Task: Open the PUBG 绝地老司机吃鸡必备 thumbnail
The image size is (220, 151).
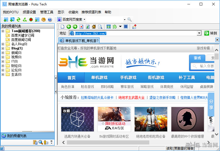Action: coord(151,119)
